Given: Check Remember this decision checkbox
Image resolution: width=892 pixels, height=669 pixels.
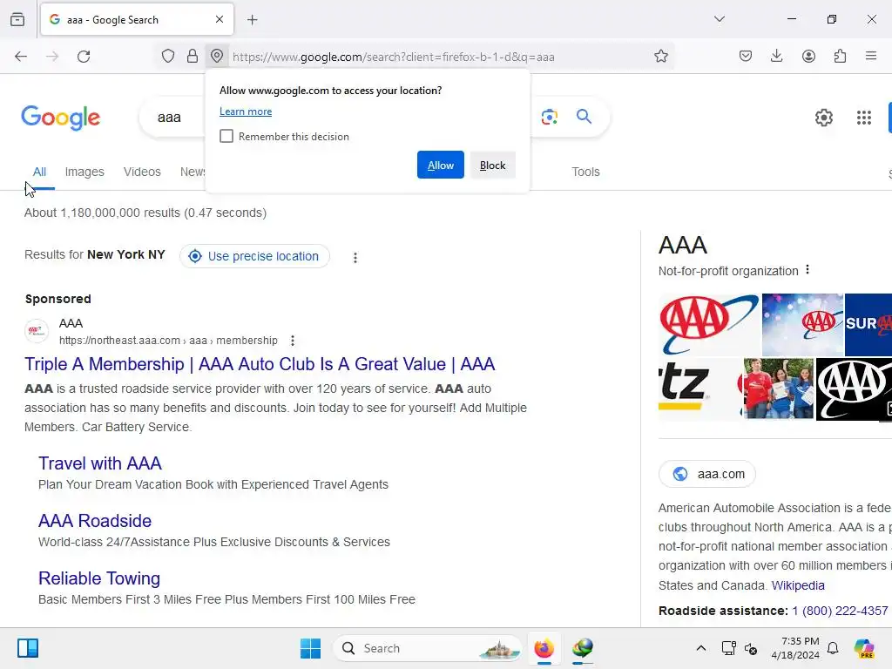Looking at the screenshot, I should click(x=226, y=137).
